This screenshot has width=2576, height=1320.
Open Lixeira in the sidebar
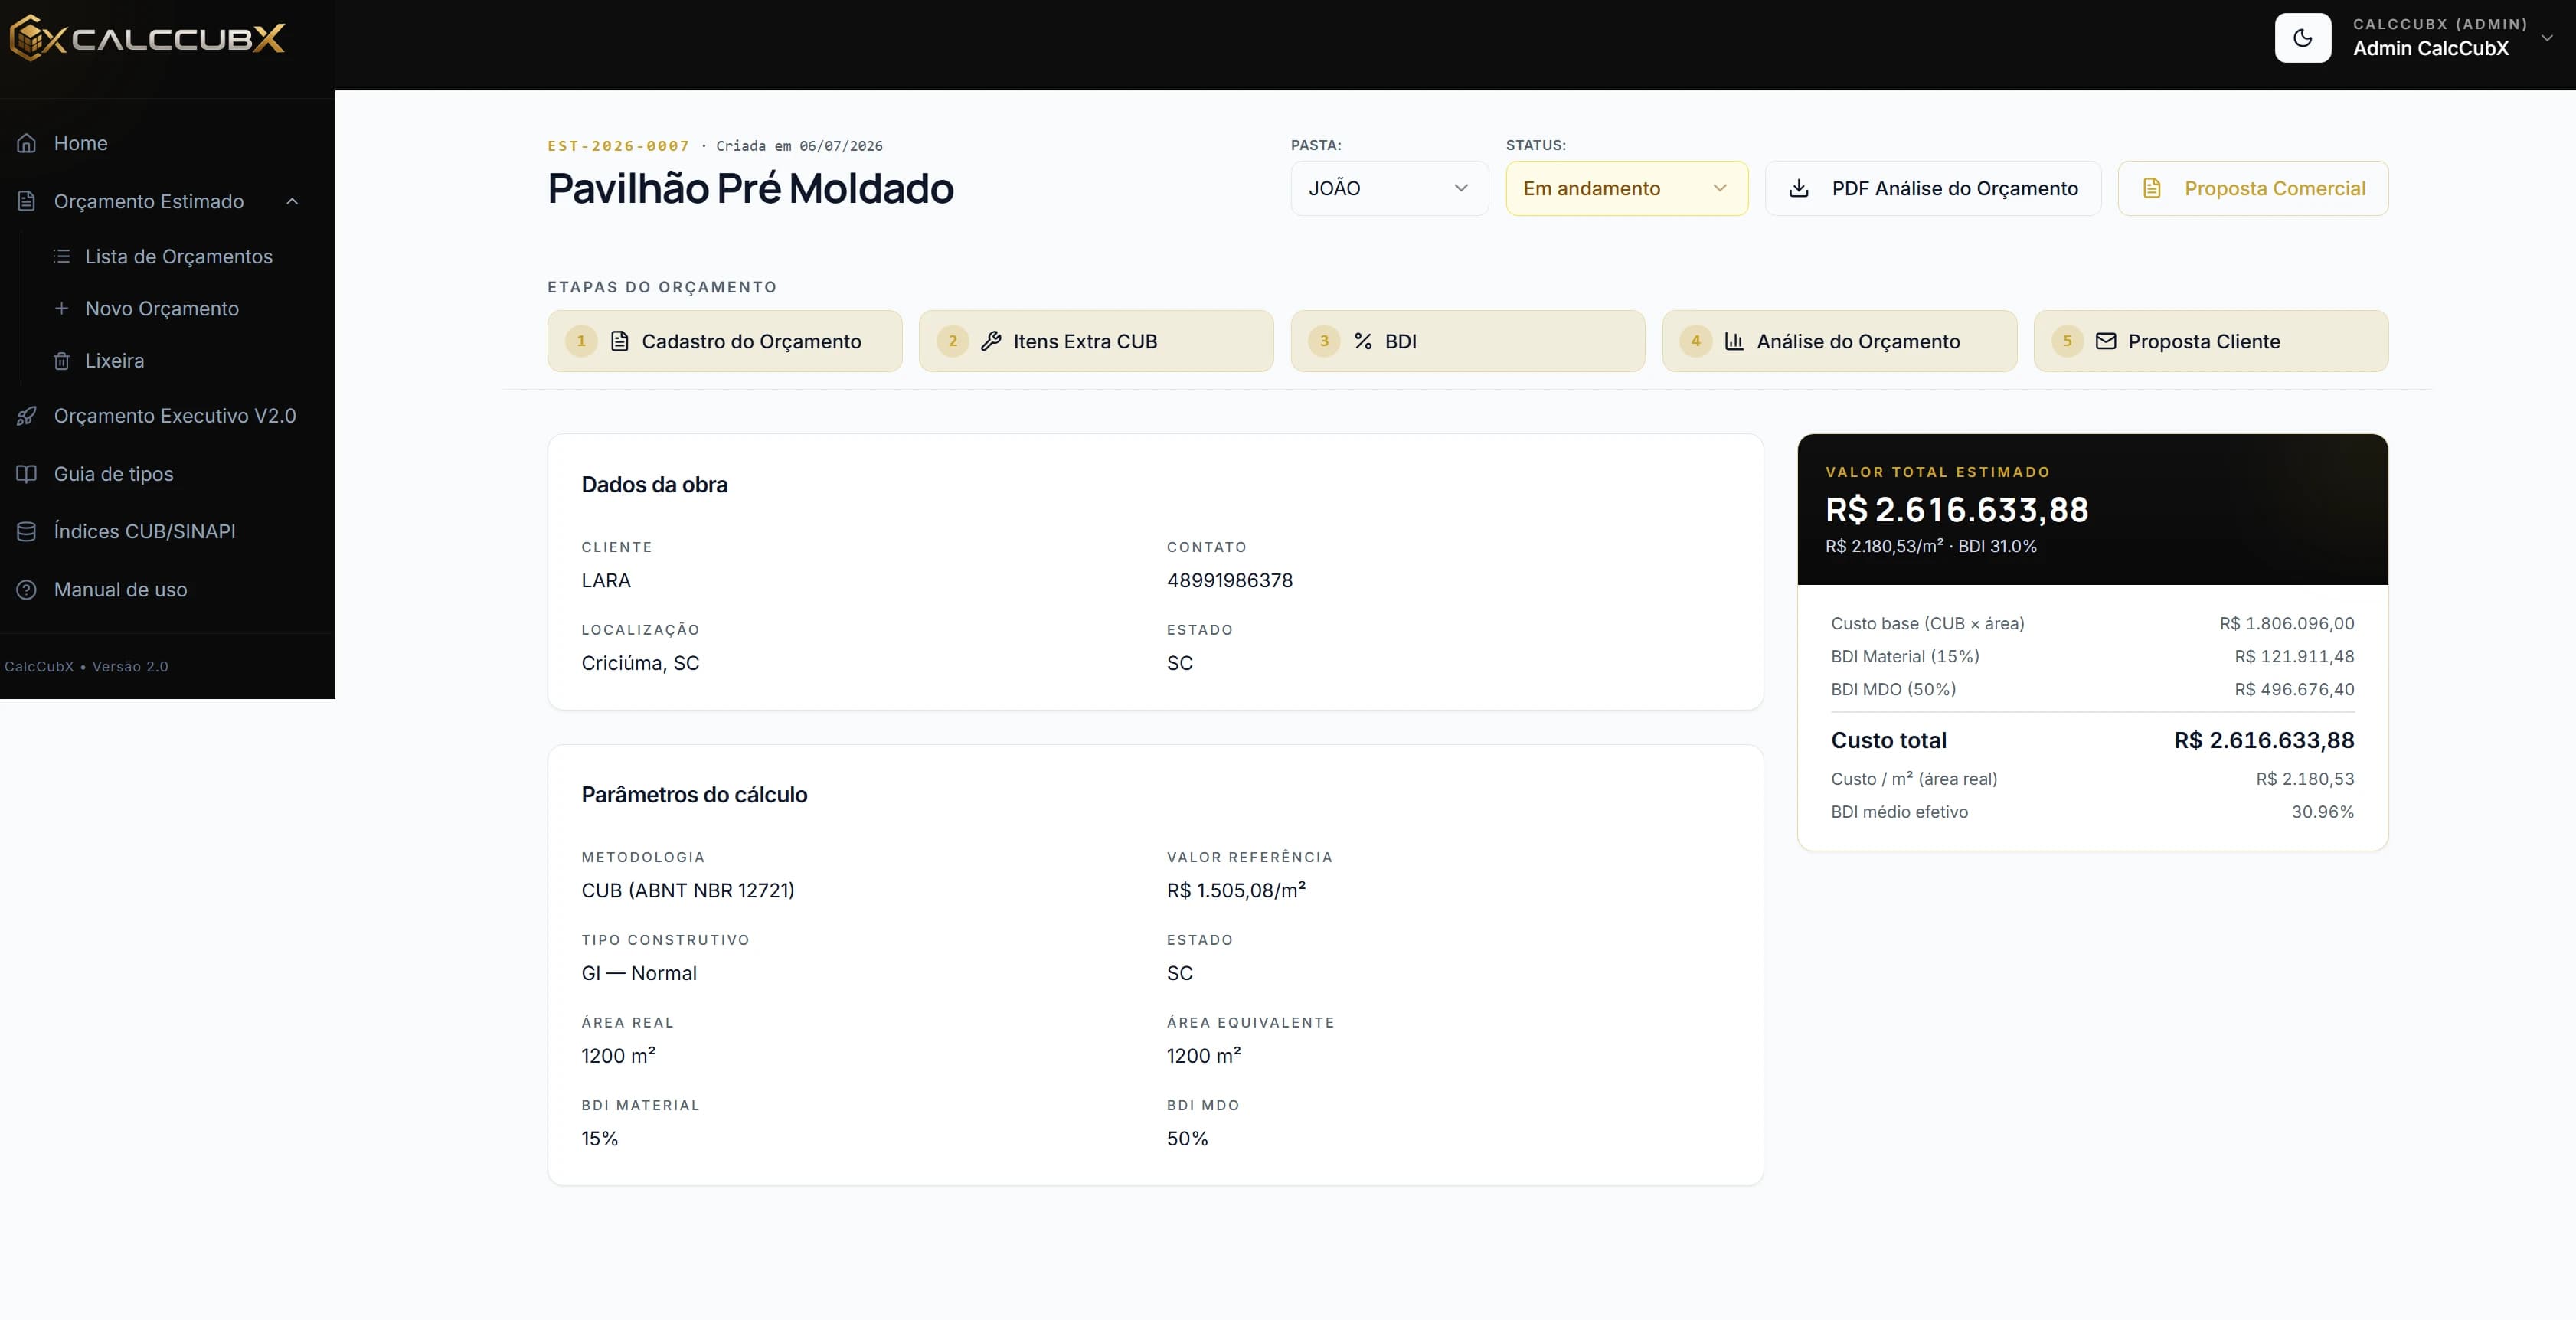(115, 360)
